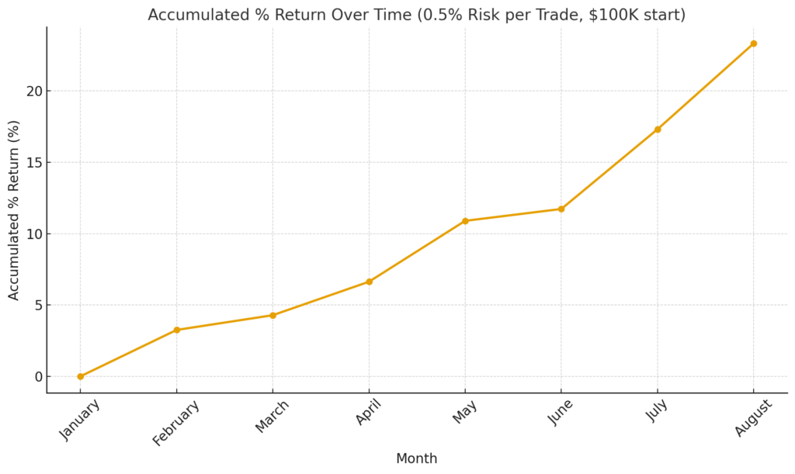
Task: Click the April data point marker
Action: [369, 282]
